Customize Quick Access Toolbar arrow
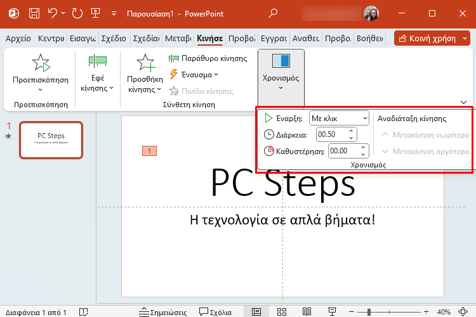 (114, 13)
